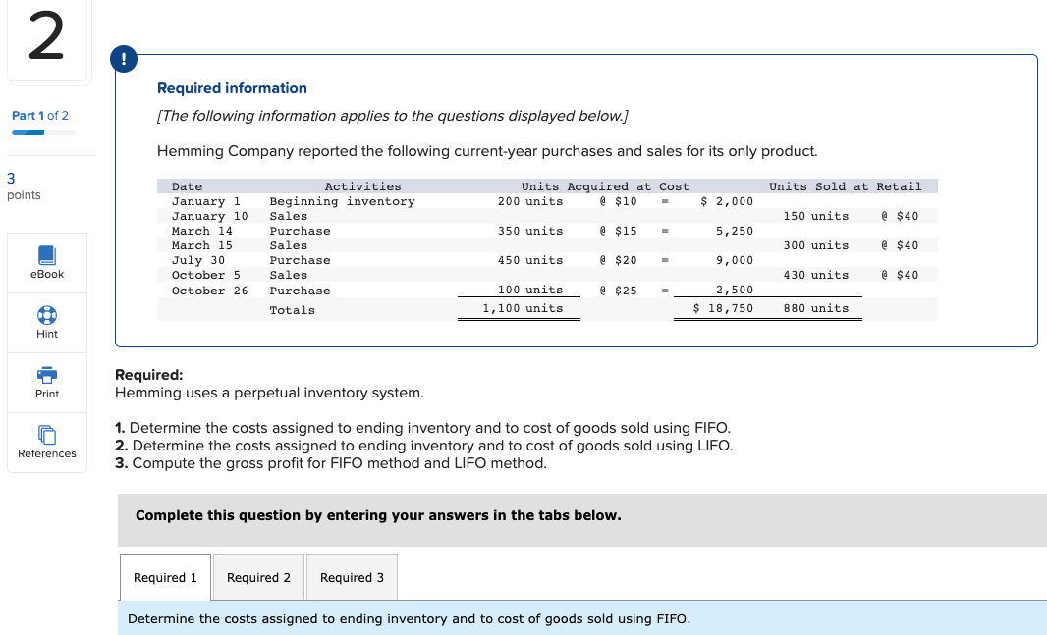Select the puzzle-style Hint icon
Viewport: 1047px width, 635px height.
click(46, 314)
